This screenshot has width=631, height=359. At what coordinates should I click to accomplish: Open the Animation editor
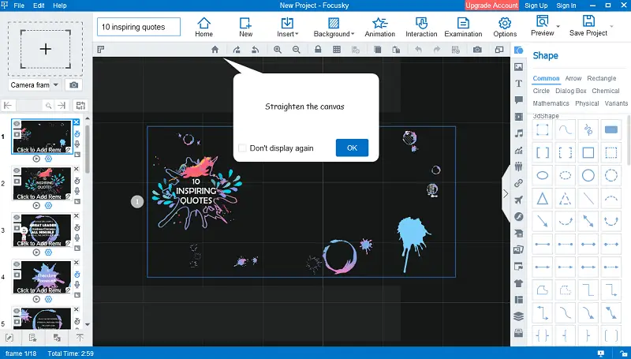pos(379,27)
